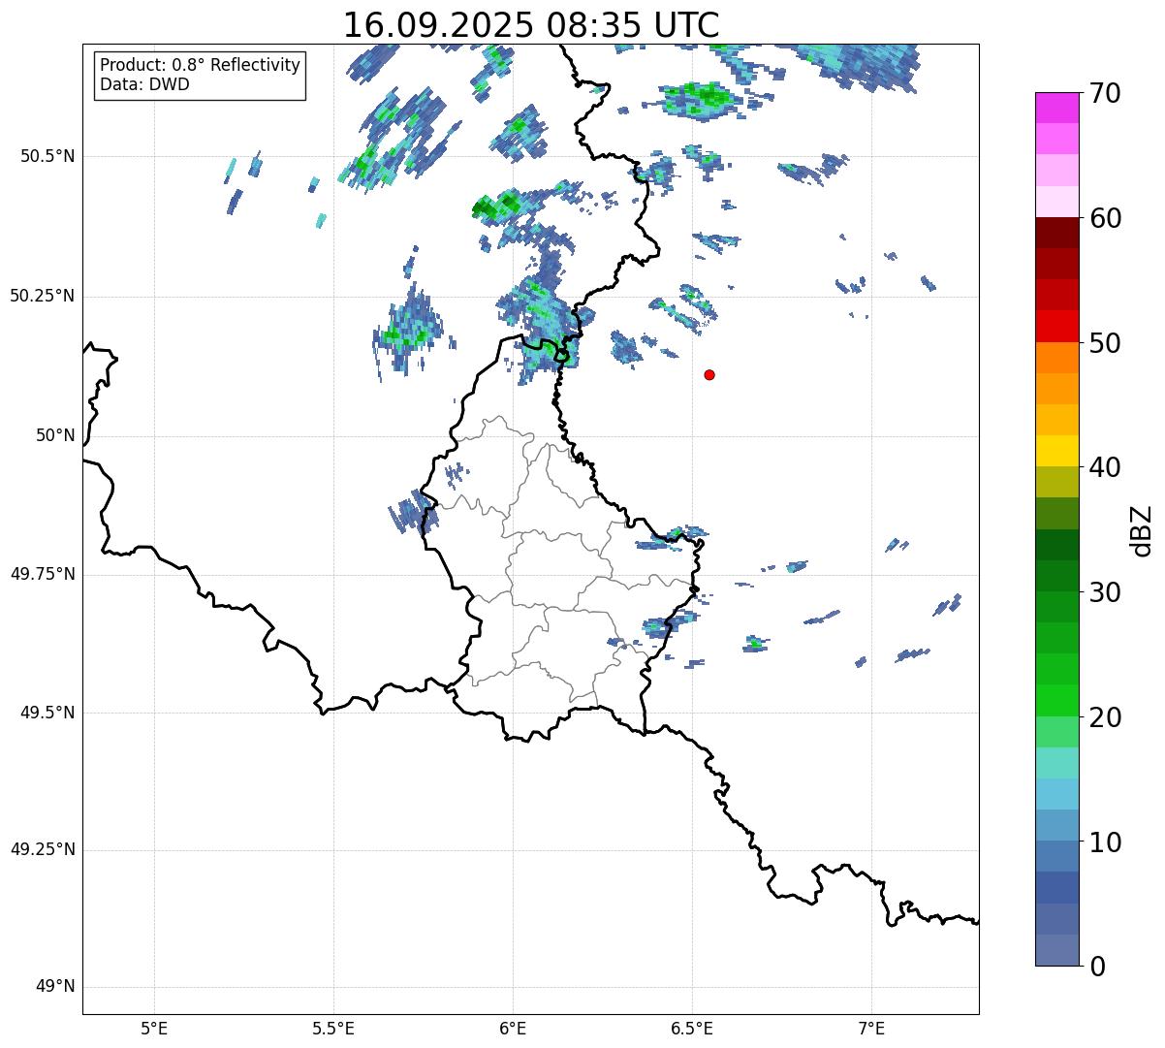Screen dimensions: 1165x1048
Task: Click the 50.5°N latitude label
Action: pyautogui.click(x=48, y=156)
